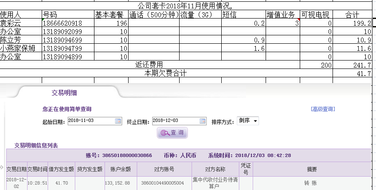Open the calendar picker for 起始日期
Viewport: 376px width, 190px height.
coord(118,121)
